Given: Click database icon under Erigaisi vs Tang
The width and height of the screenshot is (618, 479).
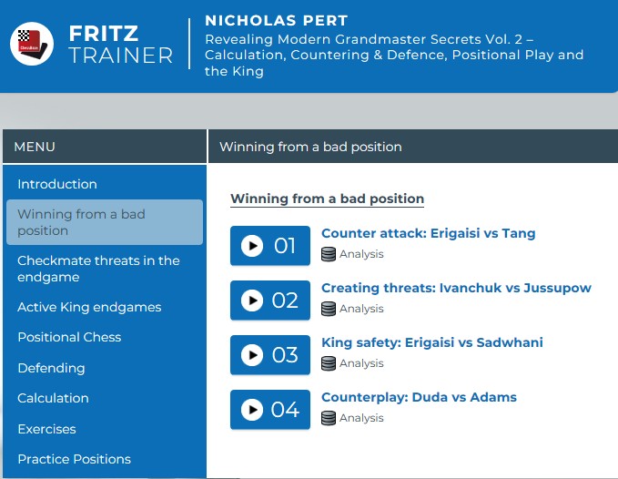Looking at the screenshot, I should [329, 254].
